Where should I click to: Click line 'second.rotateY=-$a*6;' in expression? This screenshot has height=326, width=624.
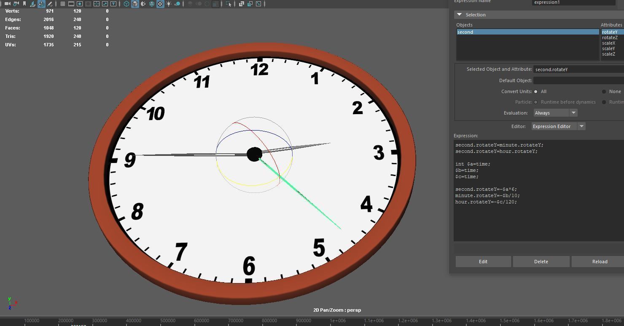point(486,189)
